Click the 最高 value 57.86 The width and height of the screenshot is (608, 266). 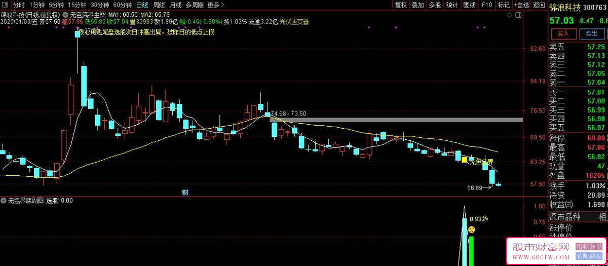point(596,148)
